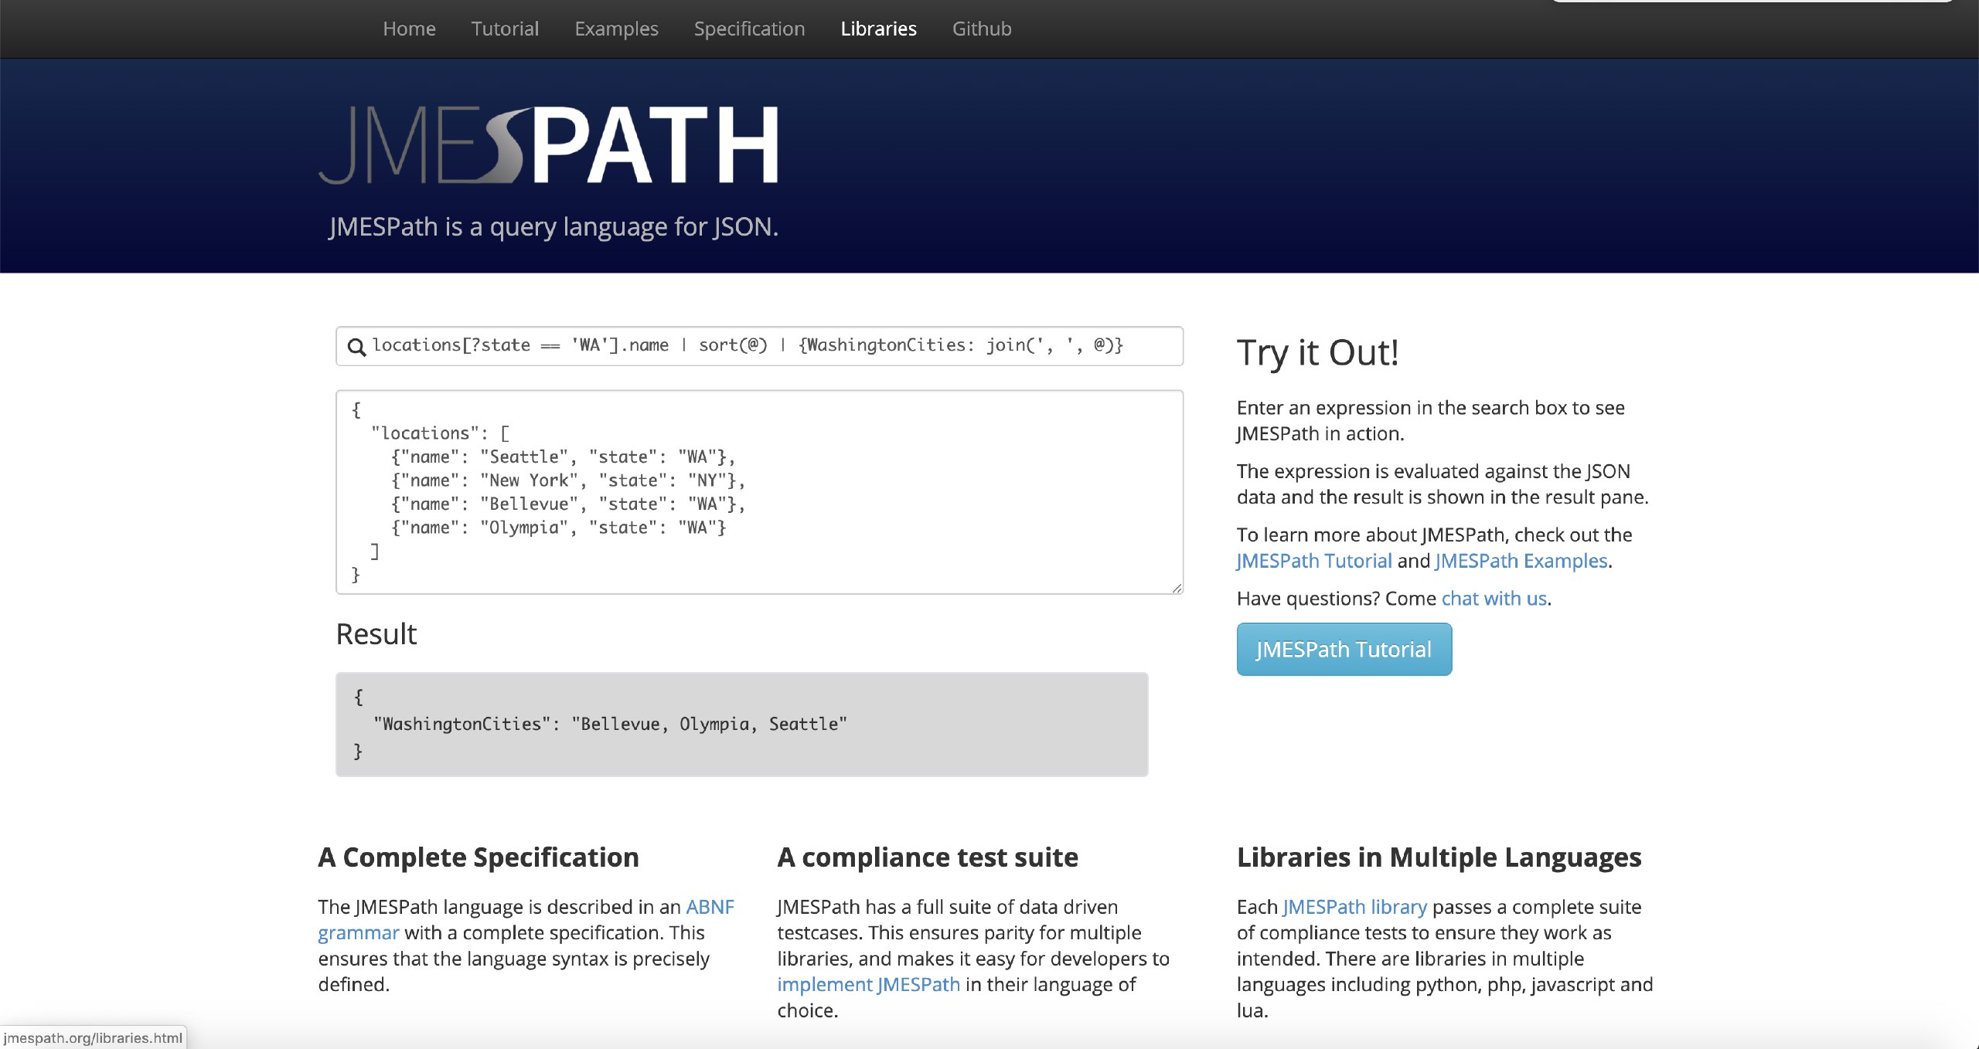Image resolution: width=1979 pixels, height=1049 pixels.
Task: Follow the JMESPath Tutorial text link
Action: click(1314, 560)
